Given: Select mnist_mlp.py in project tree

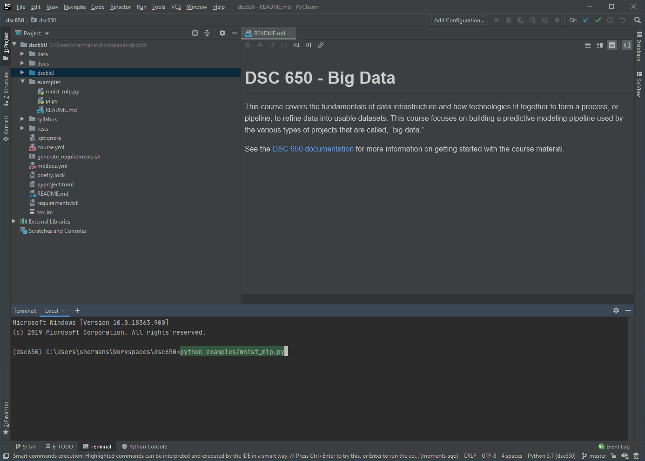Looking at the screenshot, I should (62, 92).
